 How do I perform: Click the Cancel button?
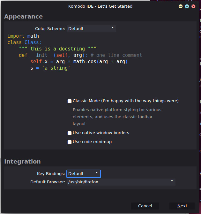[x=145, y=206]
